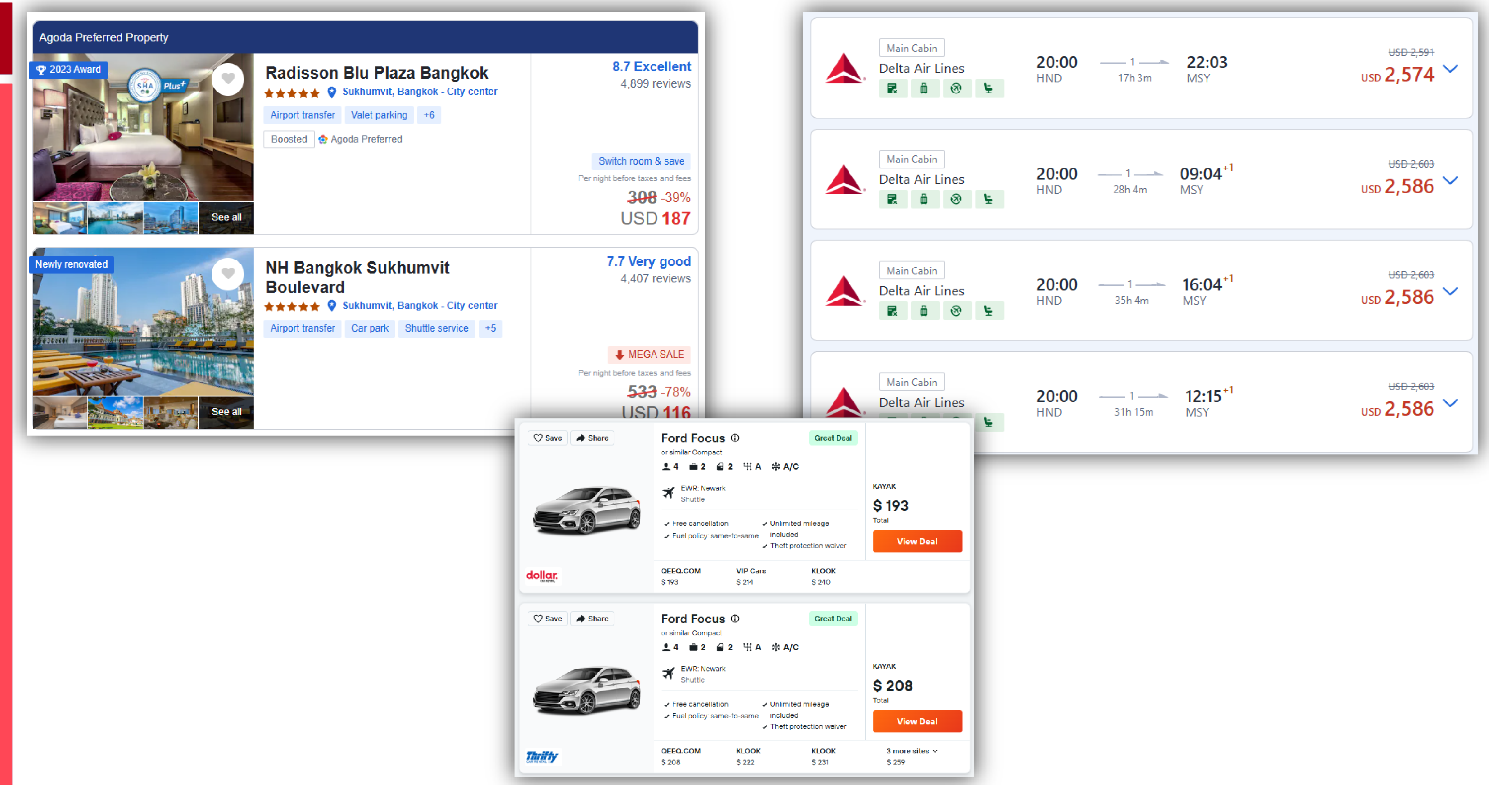This screenshot has width=1489, height=785.
Task: Select the Airport transfer tag on Radisson Blu
Action: click(x=302, y=115)
